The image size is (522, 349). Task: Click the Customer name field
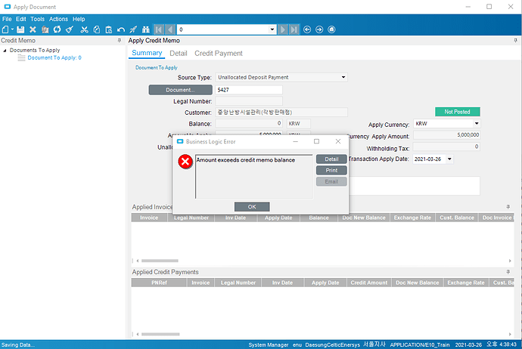tap(281, 113)
